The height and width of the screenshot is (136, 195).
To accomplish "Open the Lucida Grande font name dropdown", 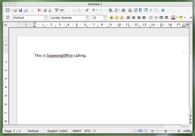I will tap(87, 17).
